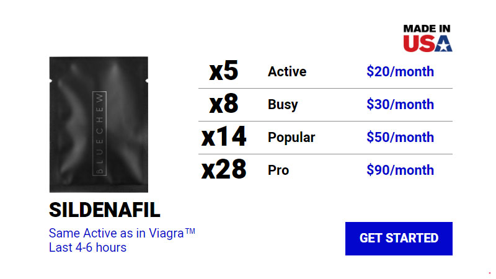Choose the Active plan name
Screen dimensions: 496x279
(x=287, y=71)
